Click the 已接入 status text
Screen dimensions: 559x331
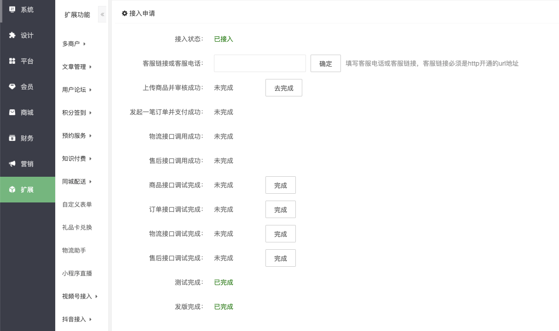(x=224, y=39)
